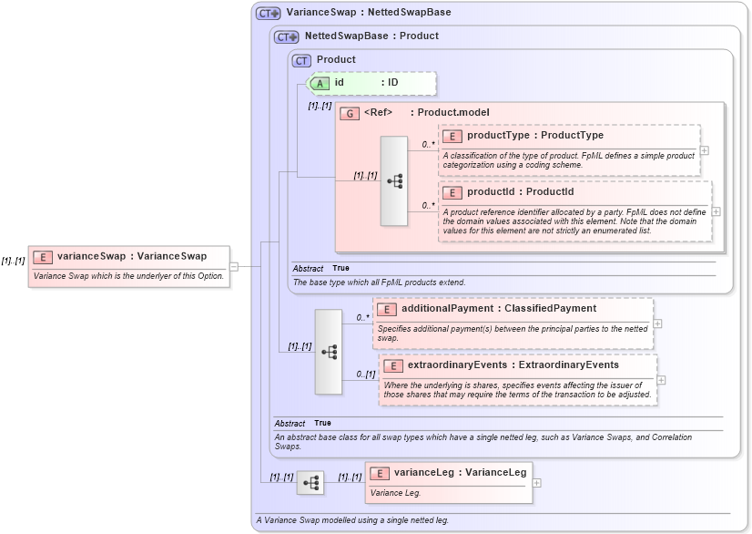Click the E icon on the varianceSwap element
This screenshot has width=752, height=534.
[41, 256]
